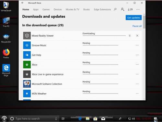Select the Firefox desktop icon
162x122 pixels.
pyautogui.click(x=6, y=54)
